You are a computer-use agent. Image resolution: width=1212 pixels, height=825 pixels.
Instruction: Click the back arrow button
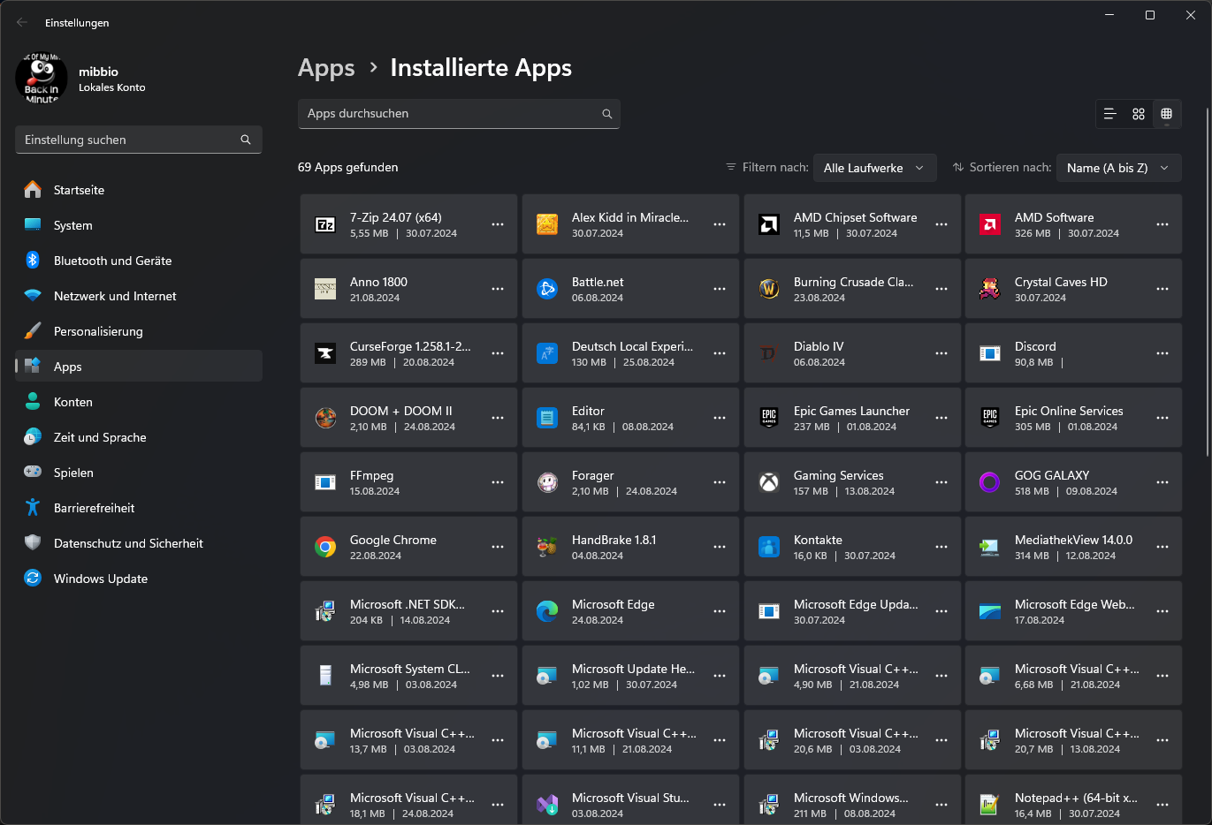pyautogui.click(x=22, y=23)
